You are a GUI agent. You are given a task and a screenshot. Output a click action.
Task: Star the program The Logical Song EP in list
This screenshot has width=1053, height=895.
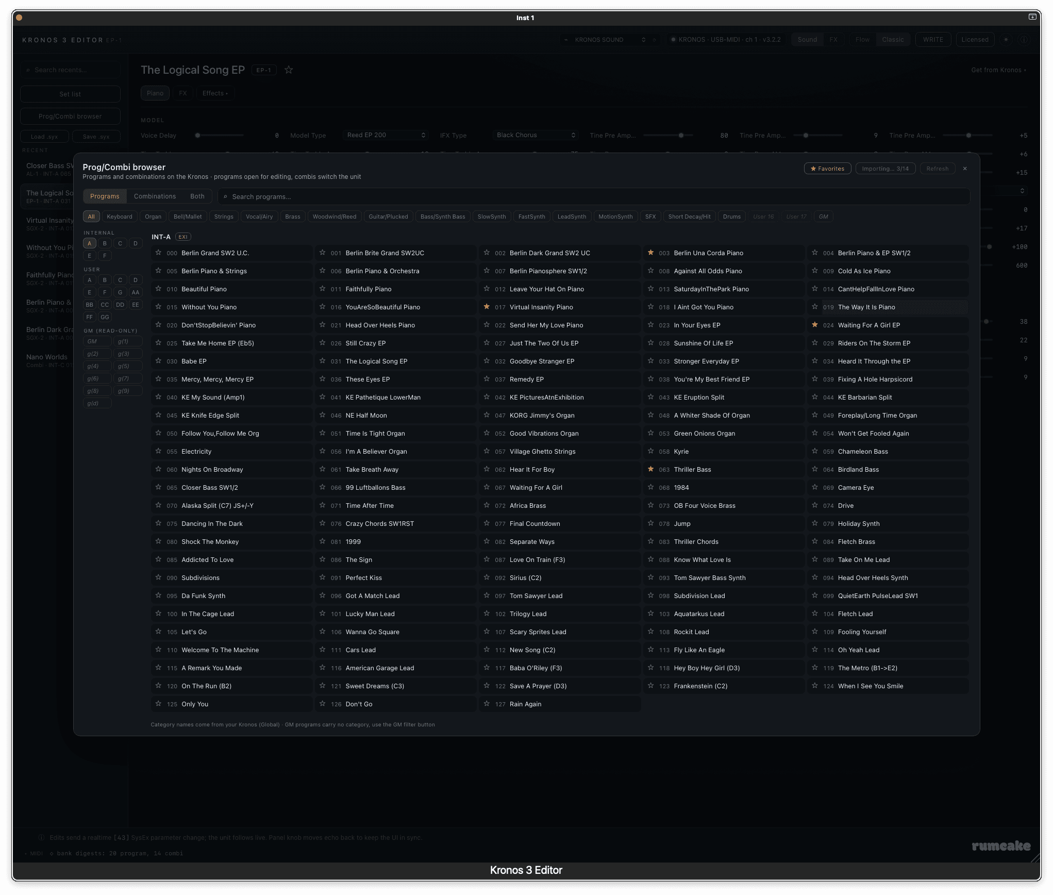click(x=322, y=361)
